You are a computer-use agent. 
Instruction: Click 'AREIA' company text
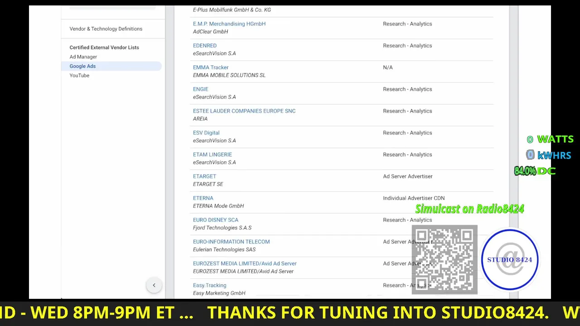tap(200, 119)
